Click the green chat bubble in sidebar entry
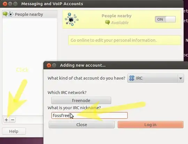 pos(5,14)
